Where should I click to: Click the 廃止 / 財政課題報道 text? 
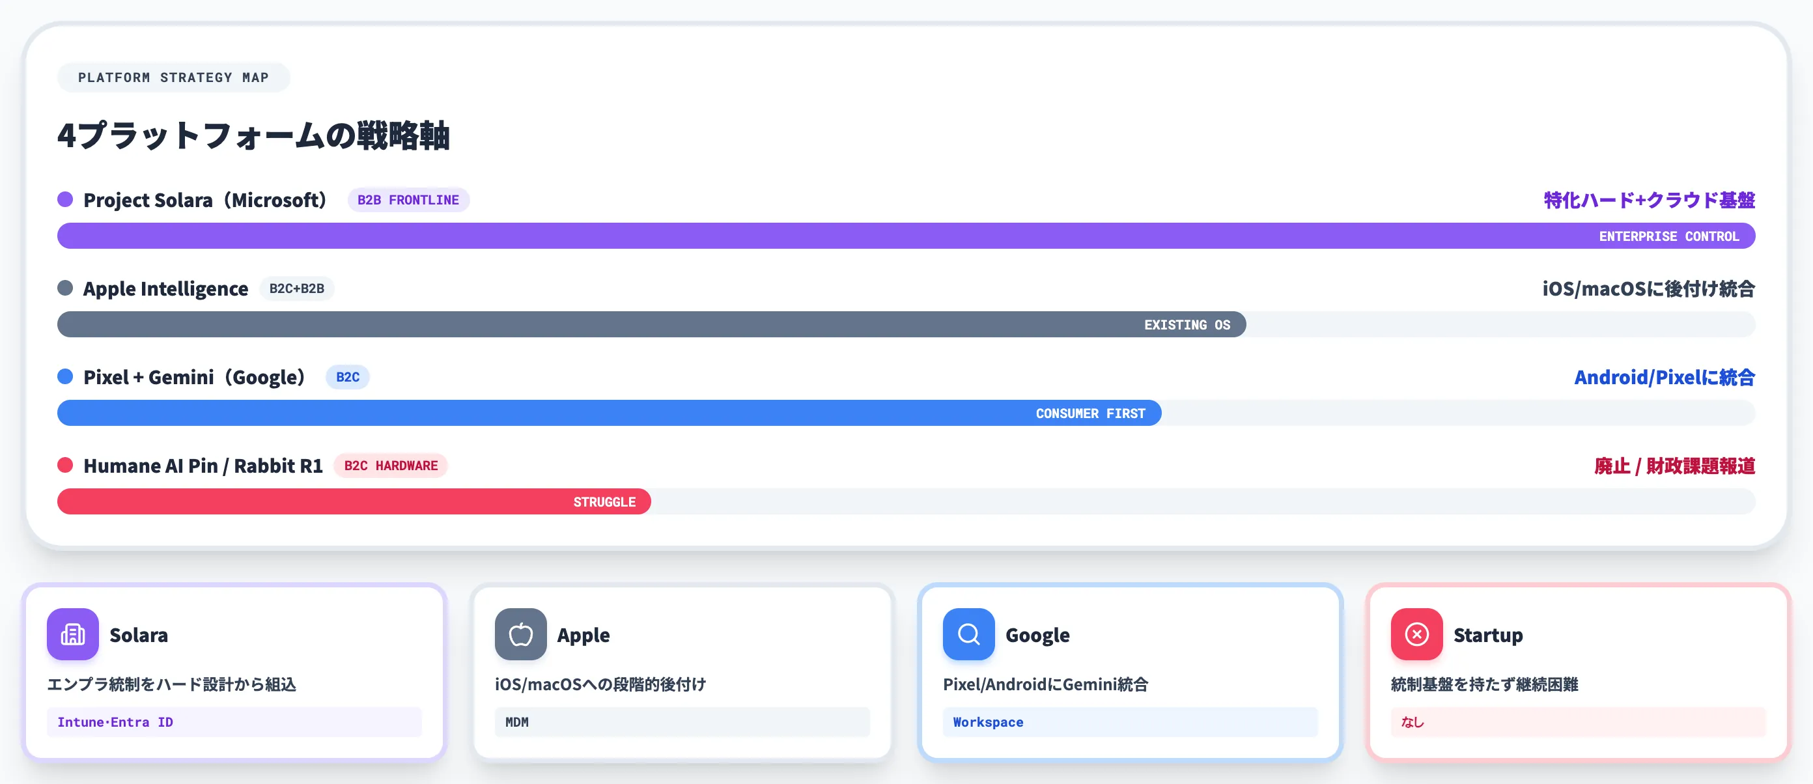pyautogui.click(x=1674, y=466)
